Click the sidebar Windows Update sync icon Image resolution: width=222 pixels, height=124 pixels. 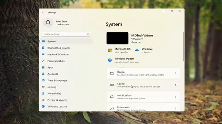[x=43, y=106]
